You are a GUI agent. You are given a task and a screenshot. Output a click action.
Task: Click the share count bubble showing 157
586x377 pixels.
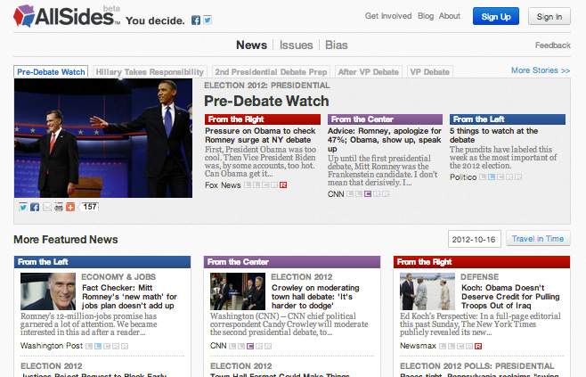click(x=89, y=207)
